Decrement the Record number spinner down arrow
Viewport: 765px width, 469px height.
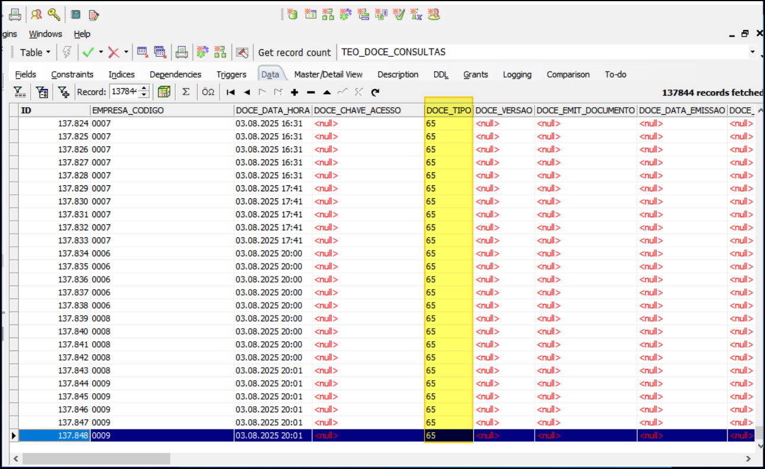point(144,95)
